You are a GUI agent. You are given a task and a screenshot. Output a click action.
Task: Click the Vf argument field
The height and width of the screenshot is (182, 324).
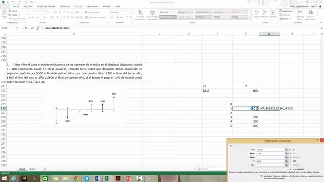pyautogui.click(x=270, y=161)
